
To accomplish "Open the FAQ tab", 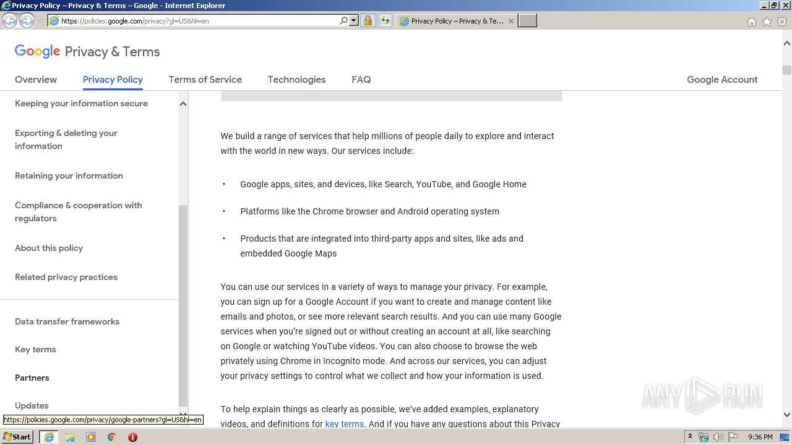I will pyautogui.click(x=361, y=80).
